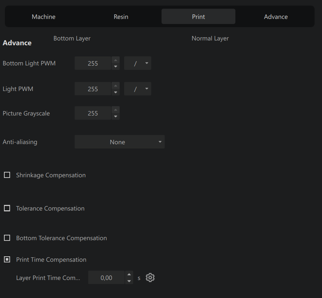
Task: Click Light PWM value field
Action: point(93,89)
